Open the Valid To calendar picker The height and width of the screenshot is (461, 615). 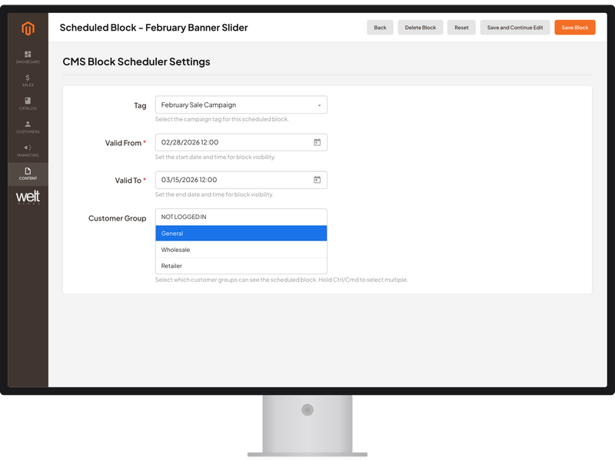click(317, 179)
